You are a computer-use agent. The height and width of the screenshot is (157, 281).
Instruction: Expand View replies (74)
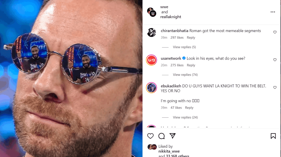click(185, 75)
